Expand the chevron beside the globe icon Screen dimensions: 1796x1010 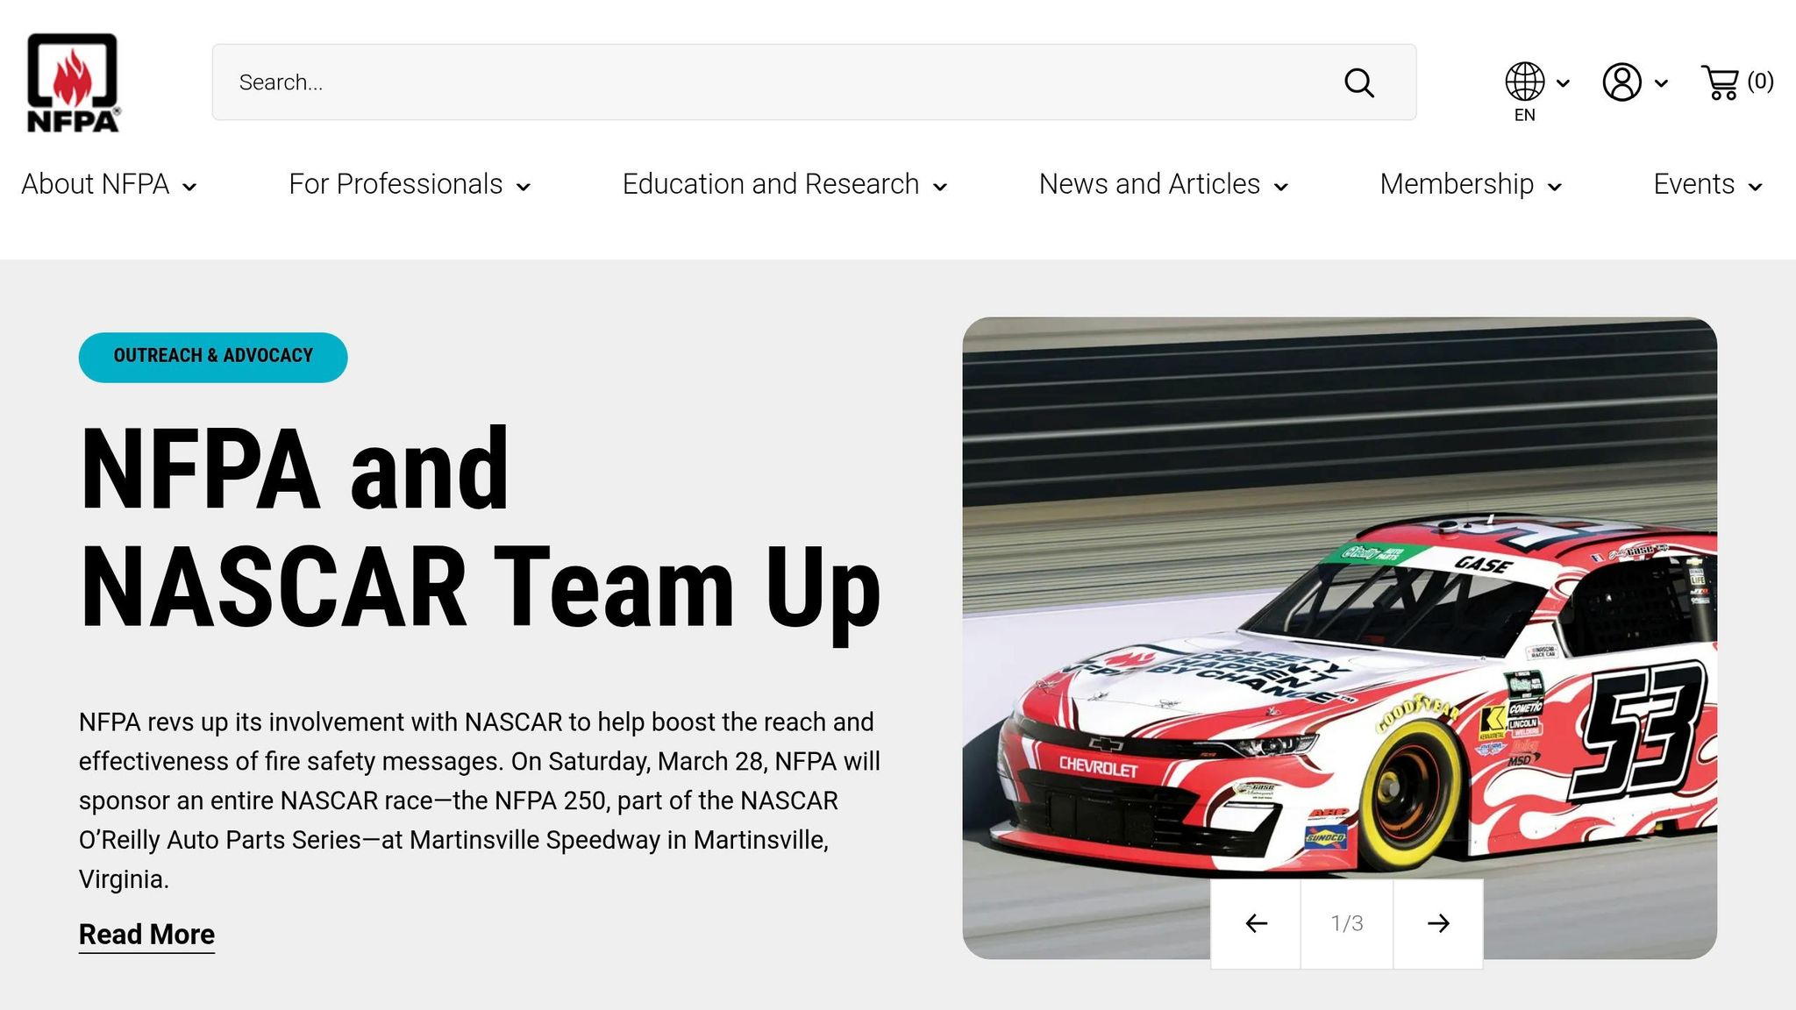click(x=1563, y=83)
